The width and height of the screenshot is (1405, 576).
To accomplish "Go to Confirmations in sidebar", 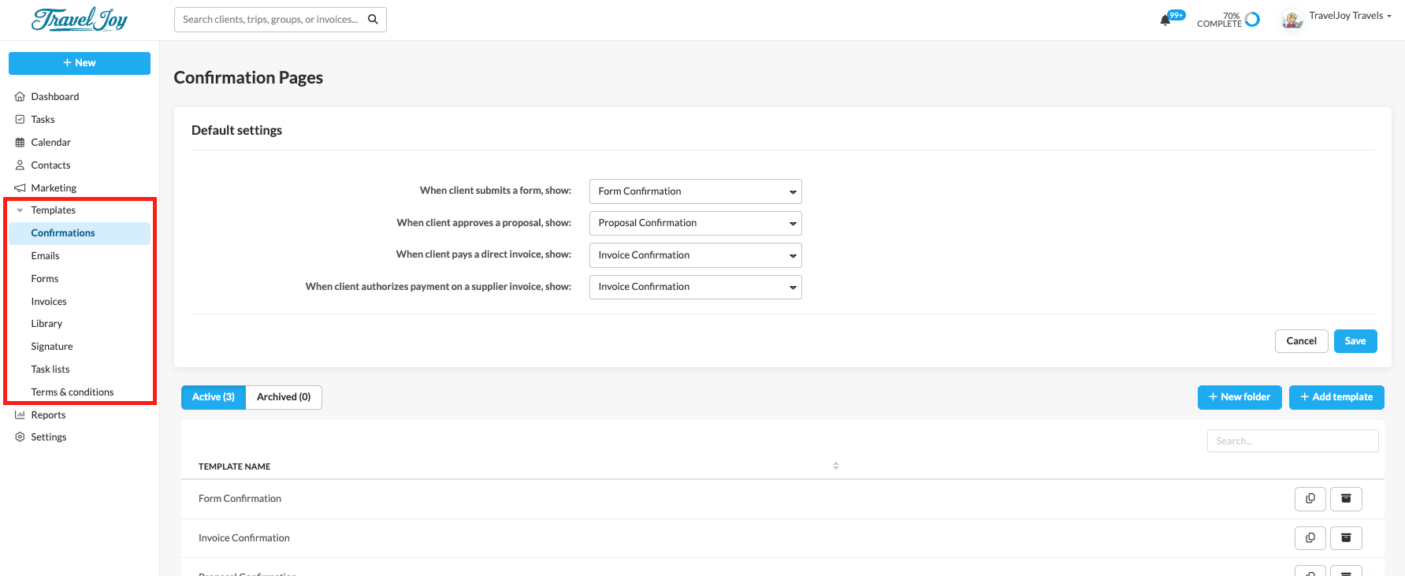I will [80, 233].
